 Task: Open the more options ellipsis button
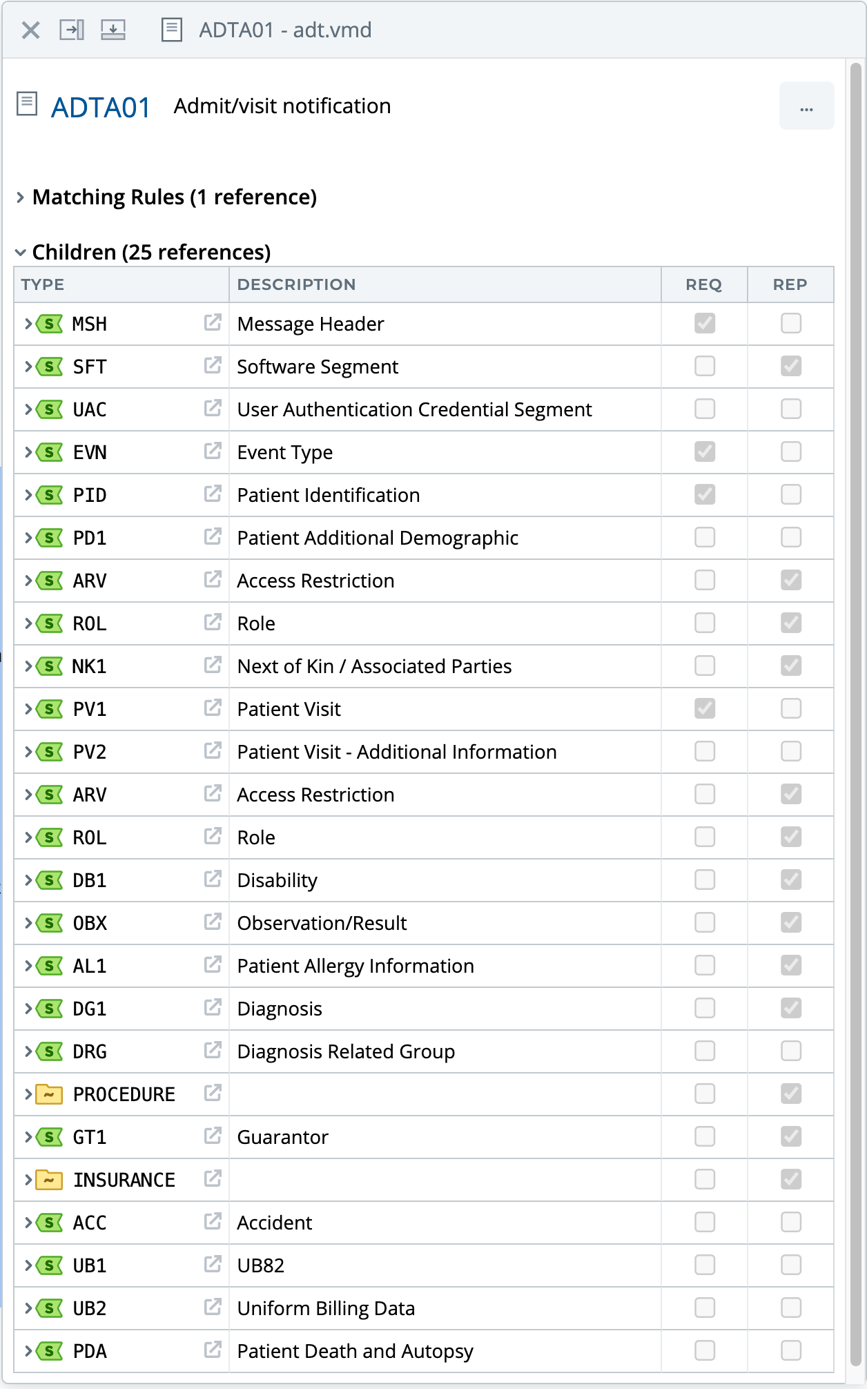(806, 106)
